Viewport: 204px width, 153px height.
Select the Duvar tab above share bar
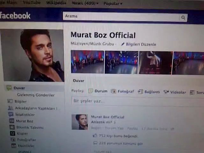click(x=79, y=81)
